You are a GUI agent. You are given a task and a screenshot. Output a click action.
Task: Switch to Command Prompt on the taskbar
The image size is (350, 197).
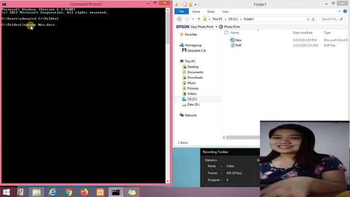click(x=116, y=192)
